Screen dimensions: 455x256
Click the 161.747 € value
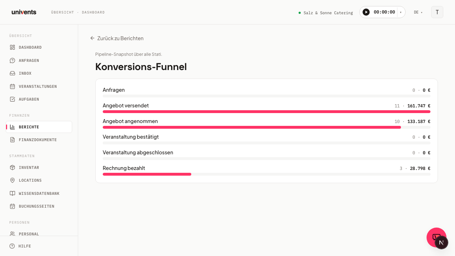[x=419, y=106]
